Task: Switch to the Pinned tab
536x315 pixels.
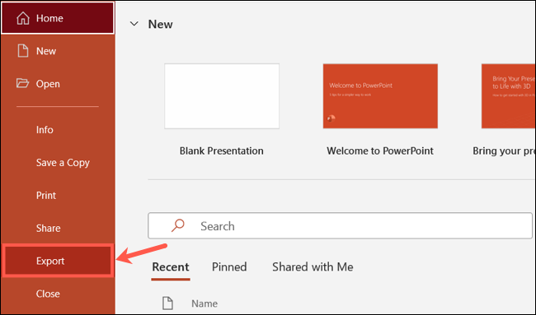Action: click(x=229, y=266)
